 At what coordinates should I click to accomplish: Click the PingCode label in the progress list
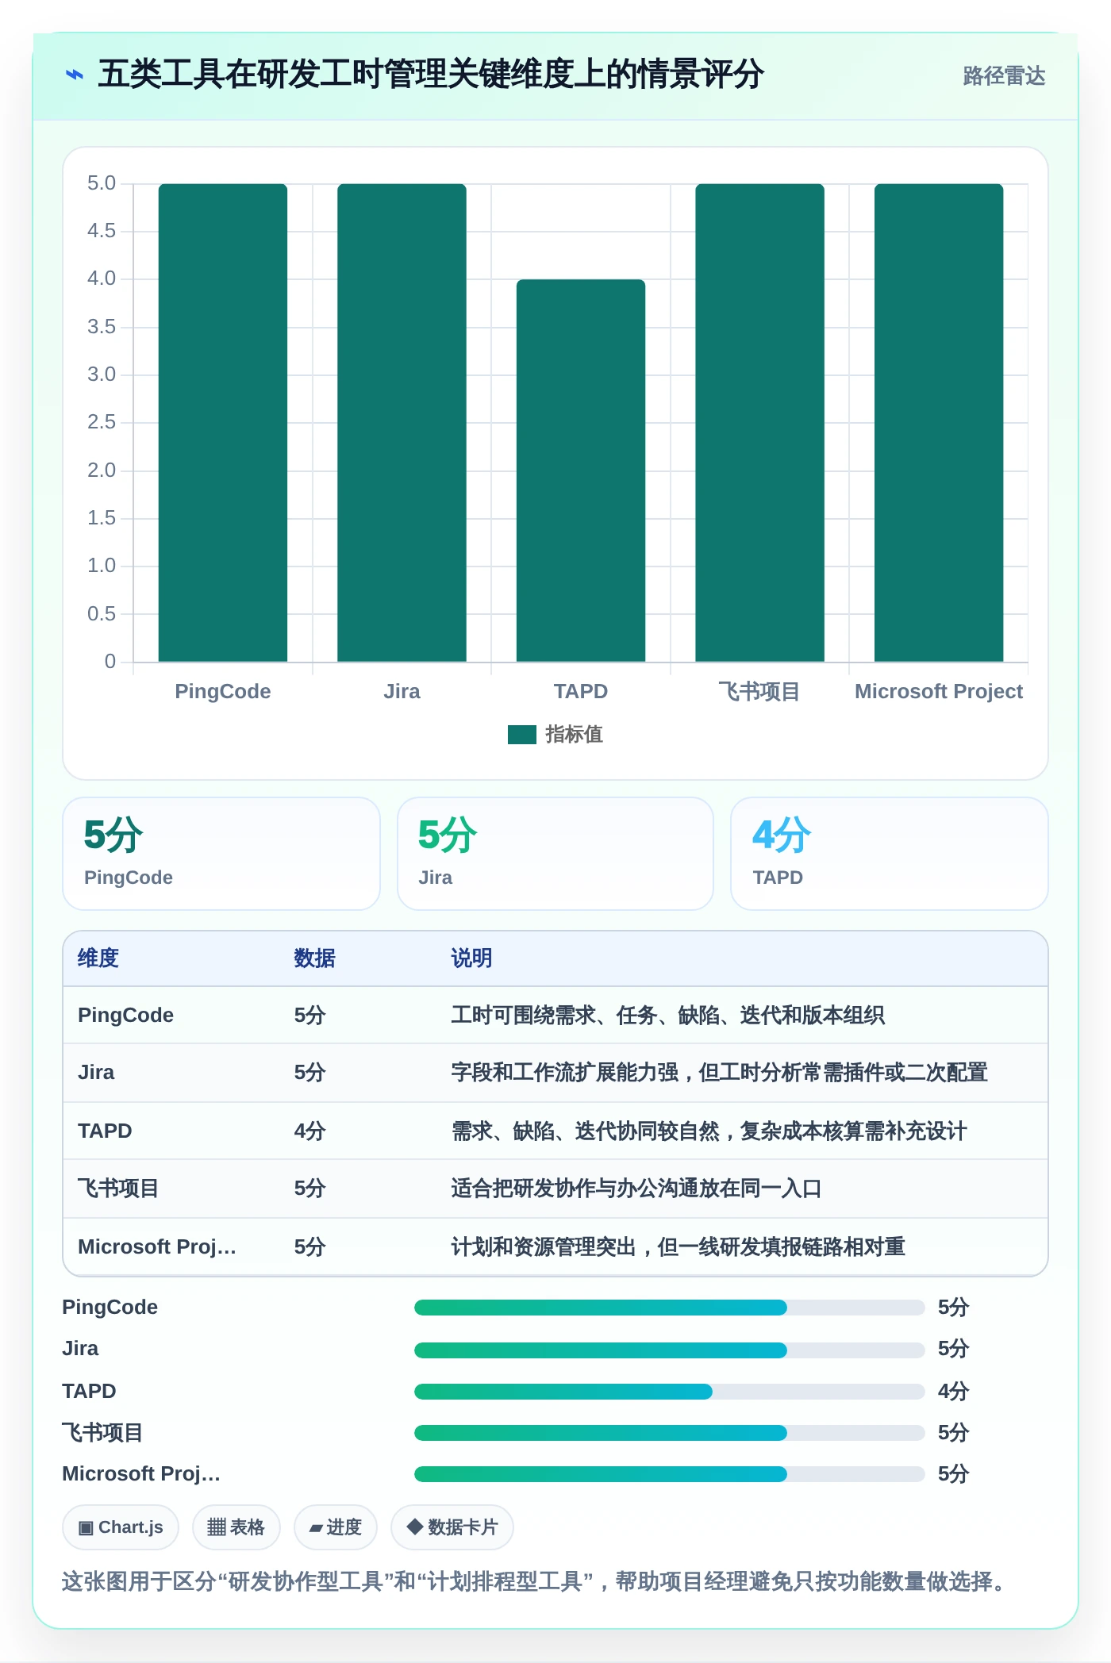pyautogui.click(x=110, y=1308)
